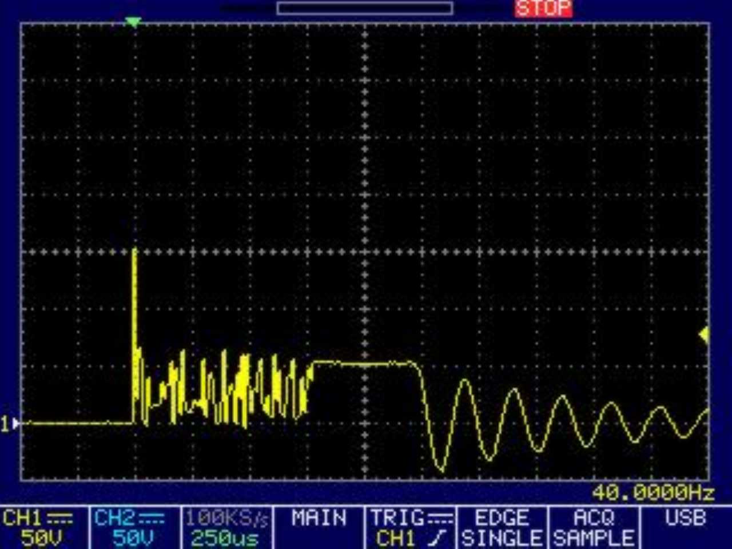Click the red STOP status indicator
Viewport: 732px width, 549px height.
[x=543, y=9]
